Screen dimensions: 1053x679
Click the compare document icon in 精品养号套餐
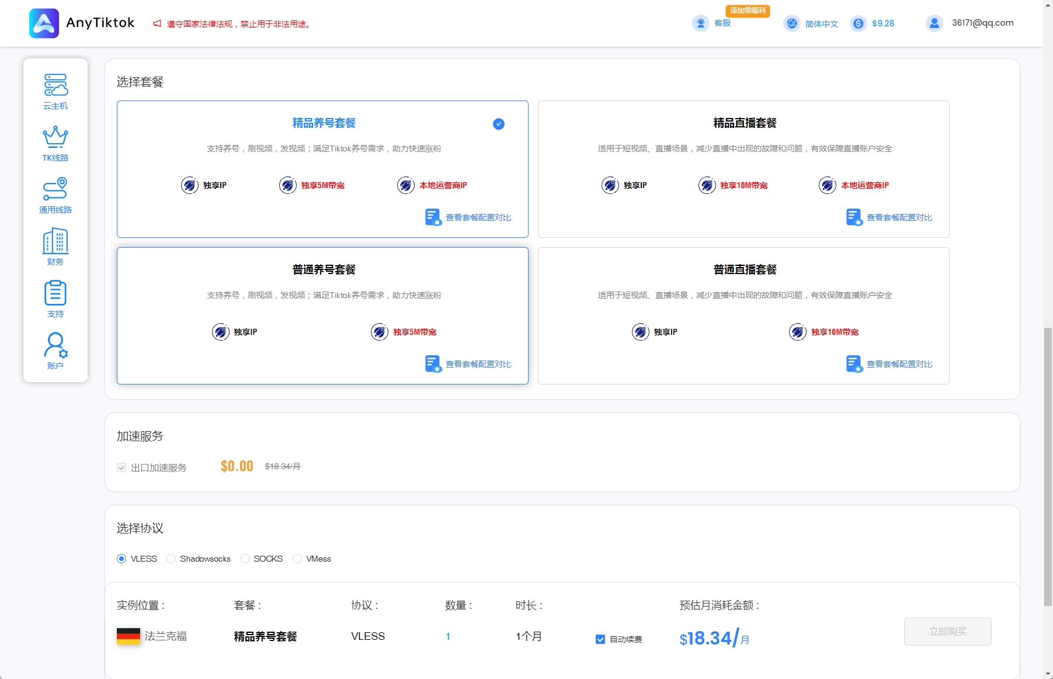(433, 217)
